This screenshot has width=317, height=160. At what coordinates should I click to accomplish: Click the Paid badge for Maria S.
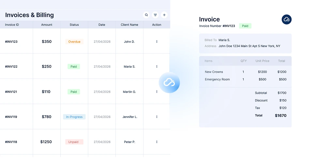click(x=74, y=66)
